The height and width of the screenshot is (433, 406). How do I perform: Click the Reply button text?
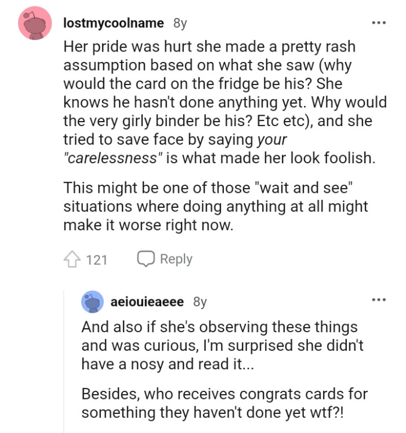click(176, 259)
